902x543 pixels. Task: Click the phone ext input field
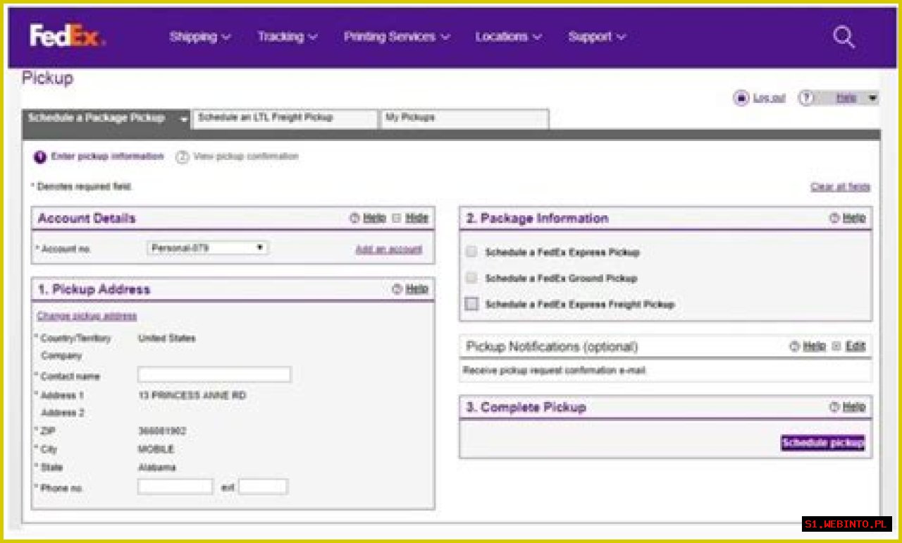click(263, 487)
